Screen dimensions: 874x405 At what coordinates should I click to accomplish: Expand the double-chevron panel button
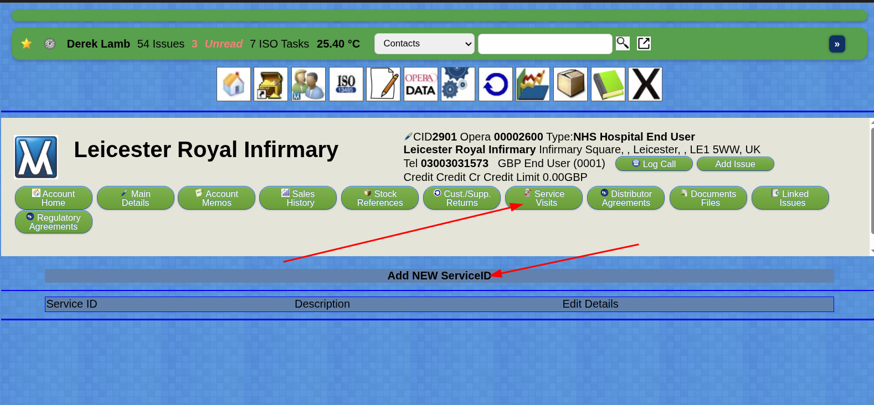[x=837, y=44]
